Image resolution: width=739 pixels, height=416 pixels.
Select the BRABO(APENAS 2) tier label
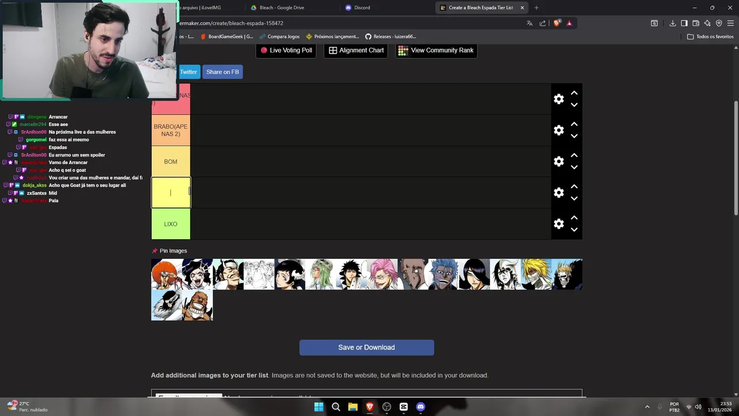pyautogui.click(x=170, y=130)
